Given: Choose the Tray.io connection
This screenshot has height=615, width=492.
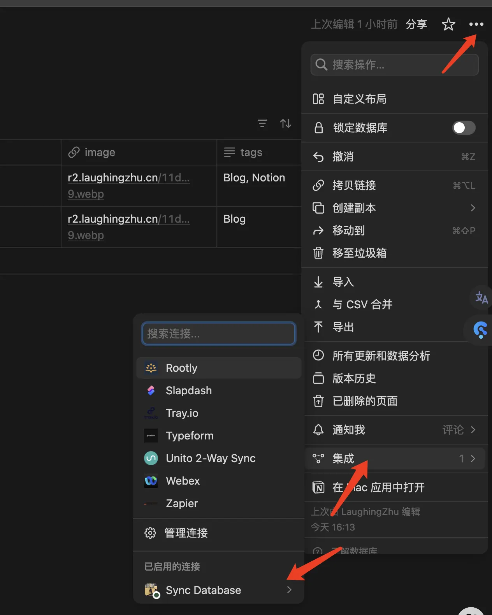Looking at the screenshot, I should click(219, 413).
